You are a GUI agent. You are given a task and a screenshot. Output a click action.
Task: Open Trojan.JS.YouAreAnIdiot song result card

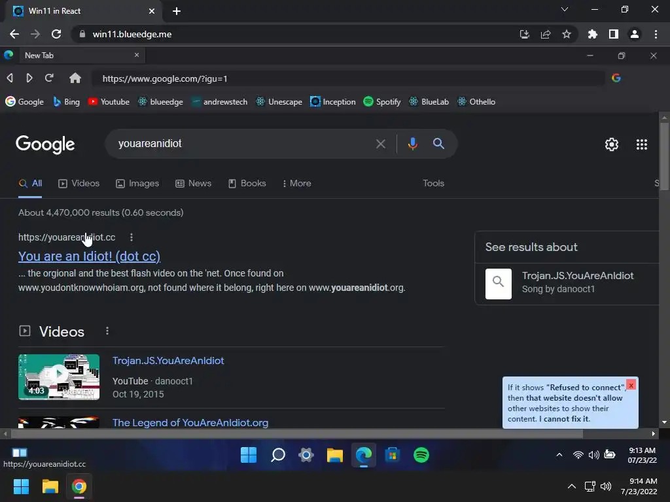click(x=567, y=284)
